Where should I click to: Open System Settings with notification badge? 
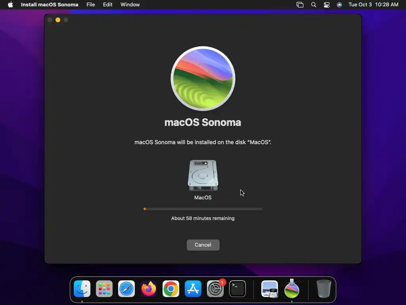coord(215,289)
